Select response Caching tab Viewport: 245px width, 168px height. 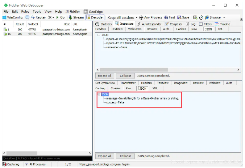click(x=100, y=88)
